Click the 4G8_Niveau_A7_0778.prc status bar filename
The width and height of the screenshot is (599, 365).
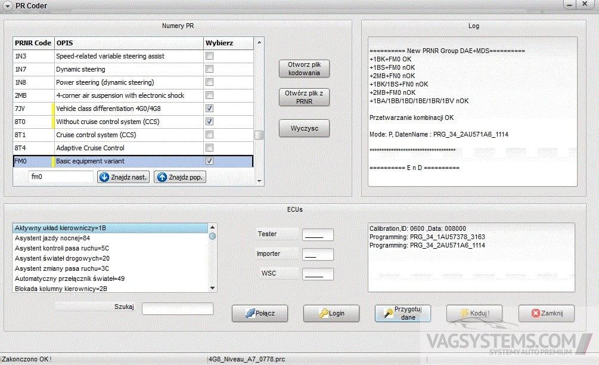(247, 359)
